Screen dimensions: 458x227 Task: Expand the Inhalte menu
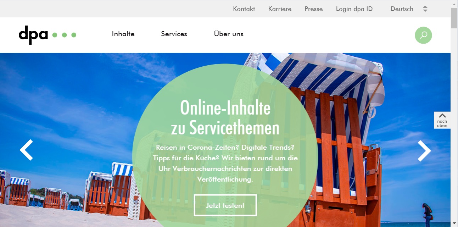pyautogui.click(x=123, y=34)
